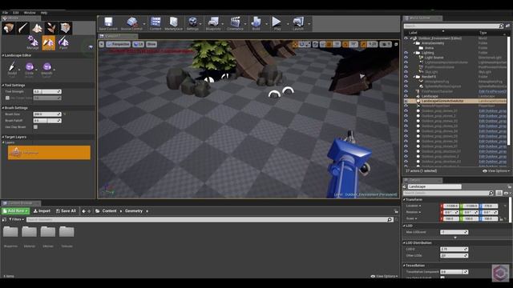This screenshot has width=513, height=288.
Task: Click the Import button in Content Browser
Action: [x=42, y=211]
